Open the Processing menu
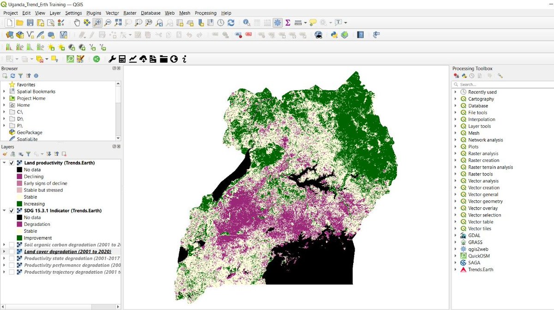 click(x=205, y=13)
